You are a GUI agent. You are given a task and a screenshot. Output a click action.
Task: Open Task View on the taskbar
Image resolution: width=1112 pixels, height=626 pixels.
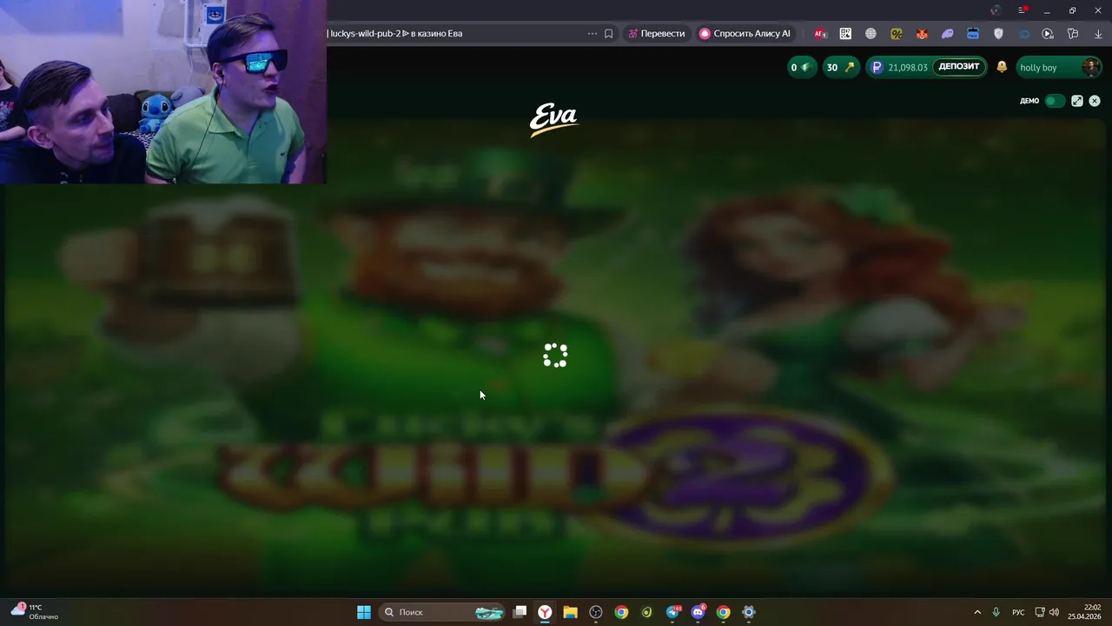[x=520, y=612]
